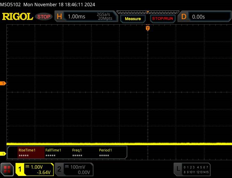Click the RIGOL logo
232x178 pixels.
tap(17, 17)
